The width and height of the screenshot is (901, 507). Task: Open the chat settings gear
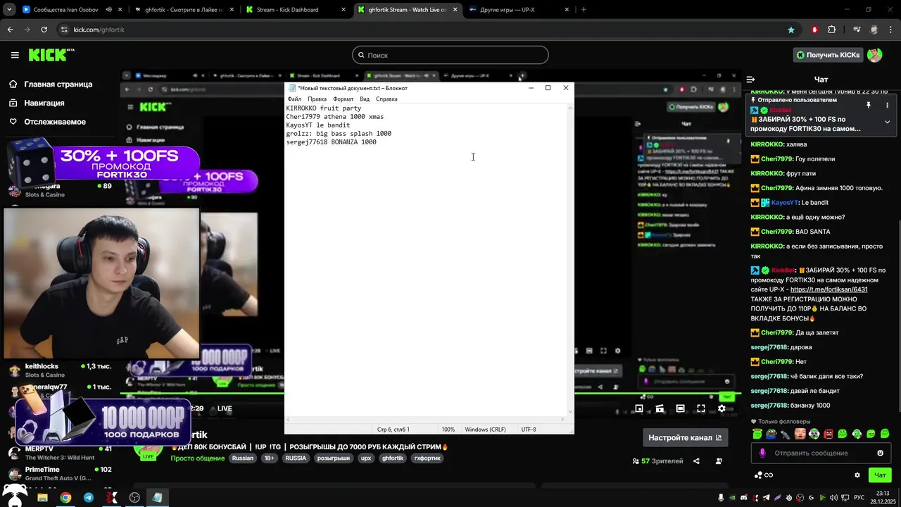pyautogui.click(x=857, y=475)
